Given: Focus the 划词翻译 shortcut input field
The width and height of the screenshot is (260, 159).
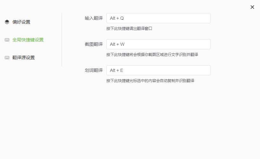Looking at the screenshot, I should (158, 70).
